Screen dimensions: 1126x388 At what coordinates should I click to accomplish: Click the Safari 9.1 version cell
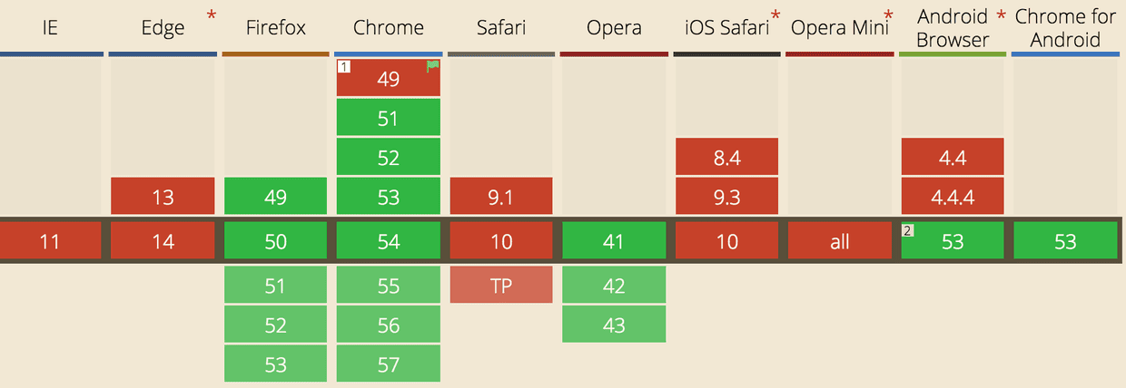501,197
